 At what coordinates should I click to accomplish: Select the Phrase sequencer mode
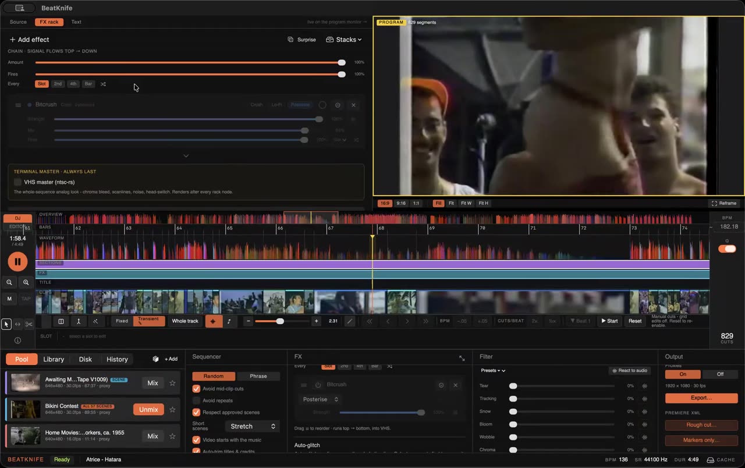click(x=258, y=376)
